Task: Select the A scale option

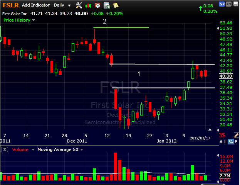Action: coord(221,142)
